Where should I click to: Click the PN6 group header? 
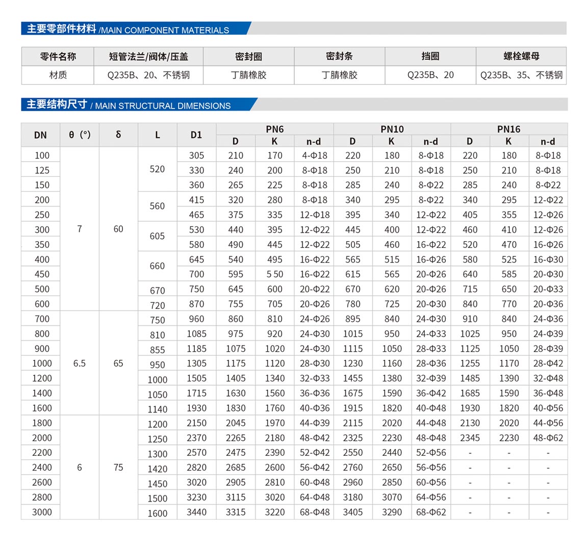click(274, 129)
